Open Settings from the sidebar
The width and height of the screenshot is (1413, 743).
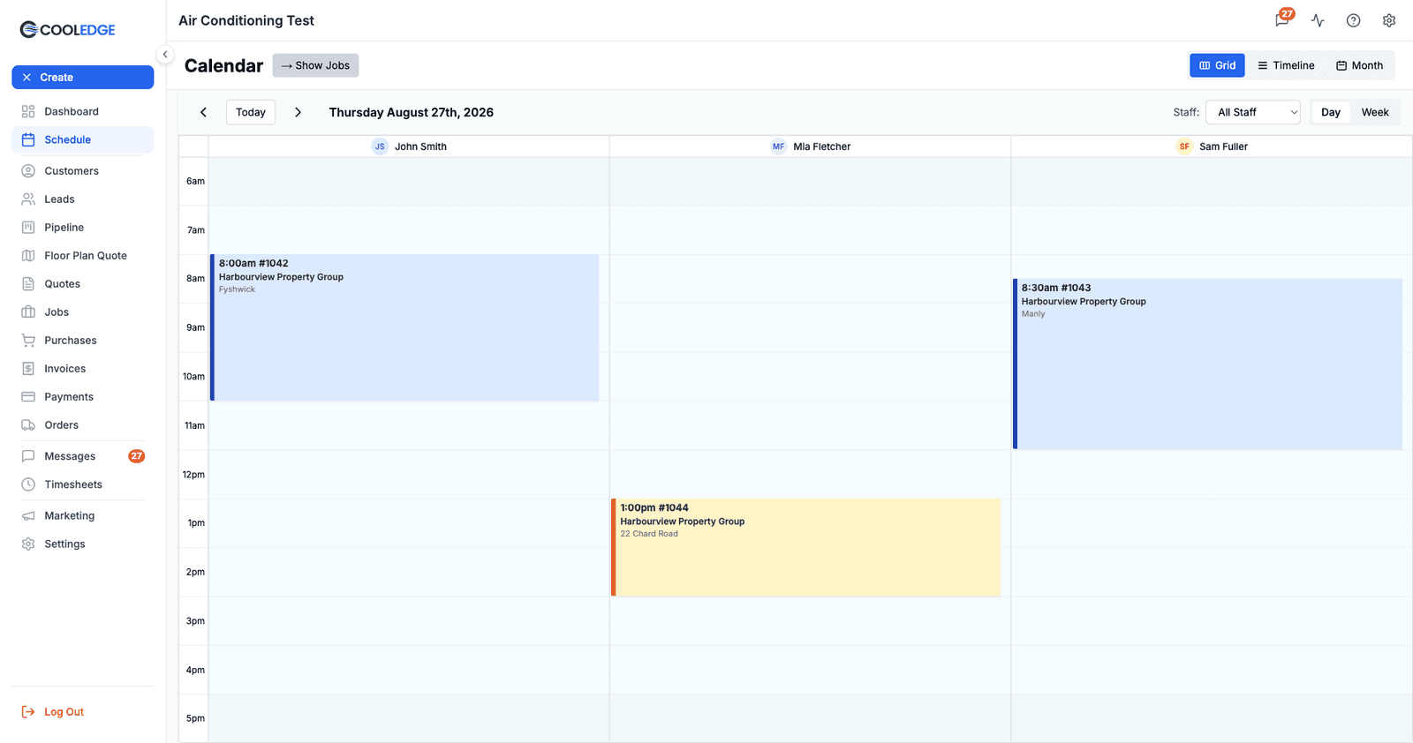click(82, 544)
